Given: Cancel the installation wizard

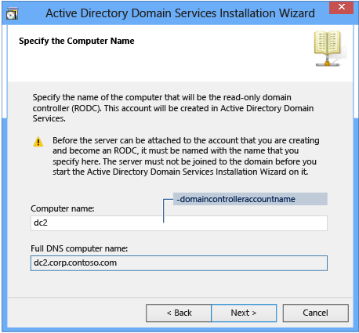Looking at the screenshot, I should coord(316,313).
